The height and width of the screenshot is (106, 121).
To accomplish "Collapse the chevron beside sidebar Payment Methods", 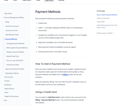I will point(4,39).
